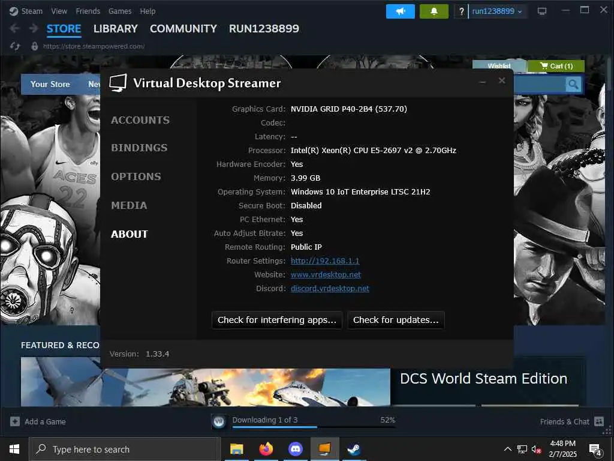Go forward with the Steam forward arrow
This screenshot has height=461, width=614.
click(x=34, y=28)
